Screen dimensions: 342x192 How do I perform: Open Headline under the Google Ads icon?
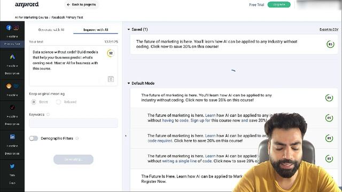pyautogui.click(x=12, y=66)
